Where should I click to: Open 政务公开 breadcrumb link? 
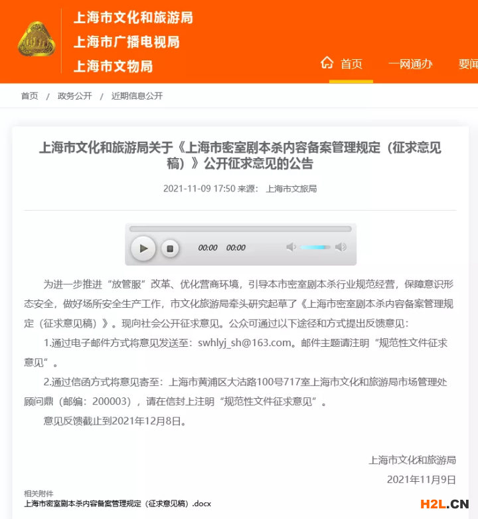(x=75, y=96)
